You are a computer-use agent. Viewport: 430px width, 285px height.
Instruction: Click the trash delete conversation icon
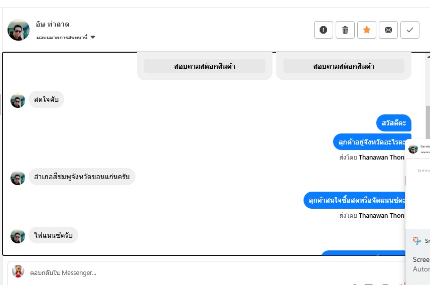click(345, 30)
